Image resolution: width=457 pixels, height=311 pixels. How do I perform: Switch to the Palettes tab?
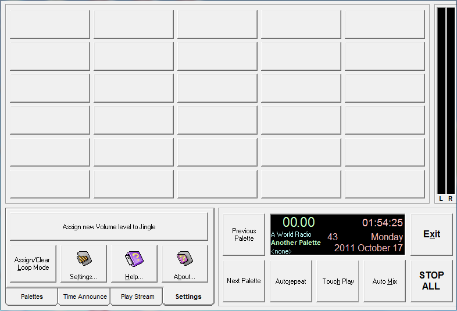coord(32,296)
